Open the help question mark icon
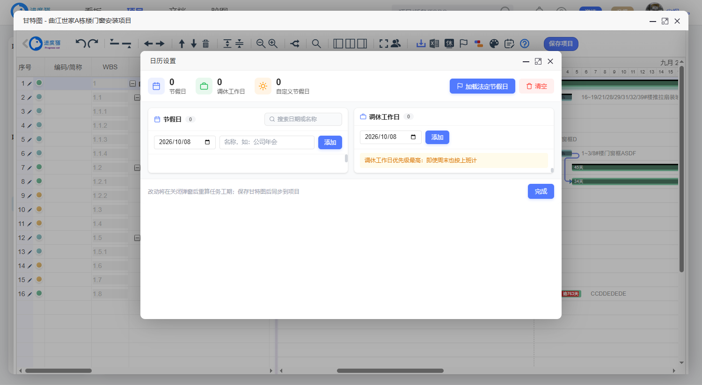Screen dimensions: 702x385 click(x=525, y=44)
